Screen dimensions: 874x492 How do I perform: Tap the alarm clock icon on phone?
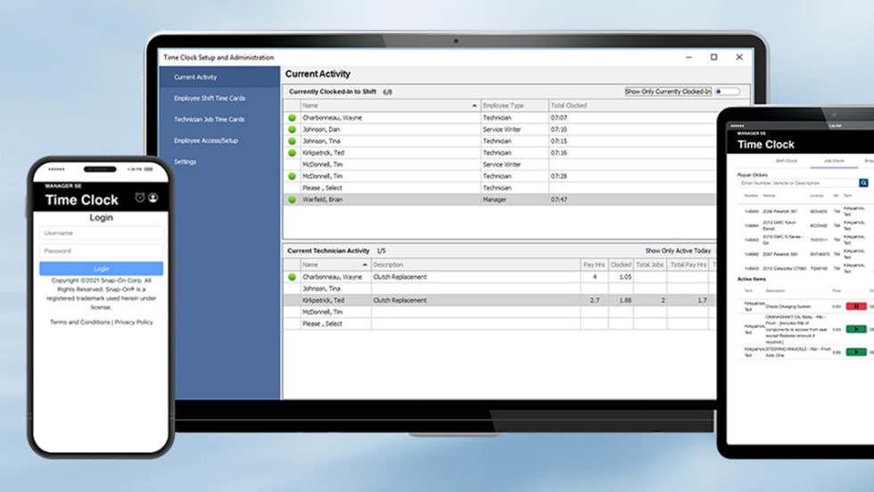(139, 198)
